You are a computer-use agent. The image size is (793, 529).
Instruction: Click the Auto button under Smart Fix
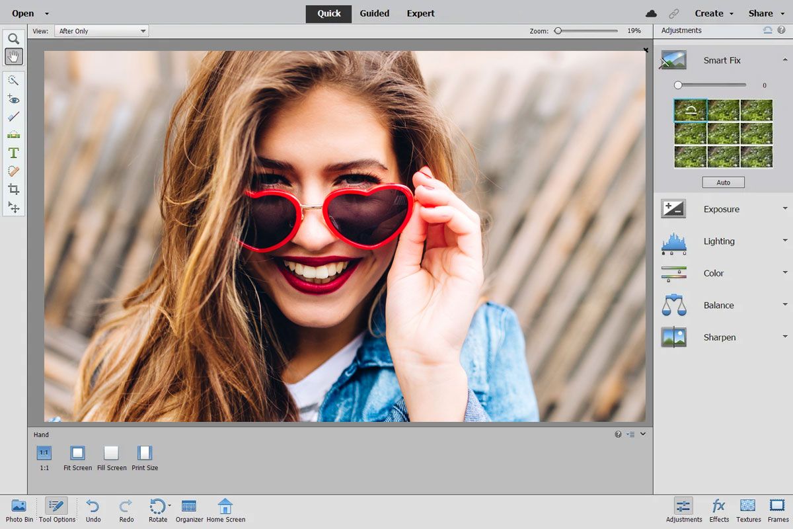(x=723, y=182)
